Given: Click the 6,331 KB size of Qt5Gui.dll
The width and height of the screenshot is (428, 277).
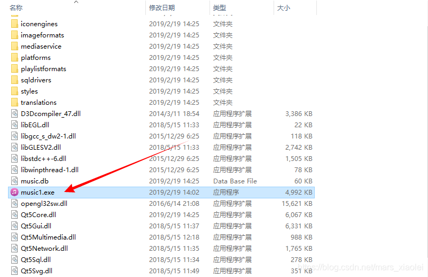Looking at the screenshot, I should pos(299,226).
